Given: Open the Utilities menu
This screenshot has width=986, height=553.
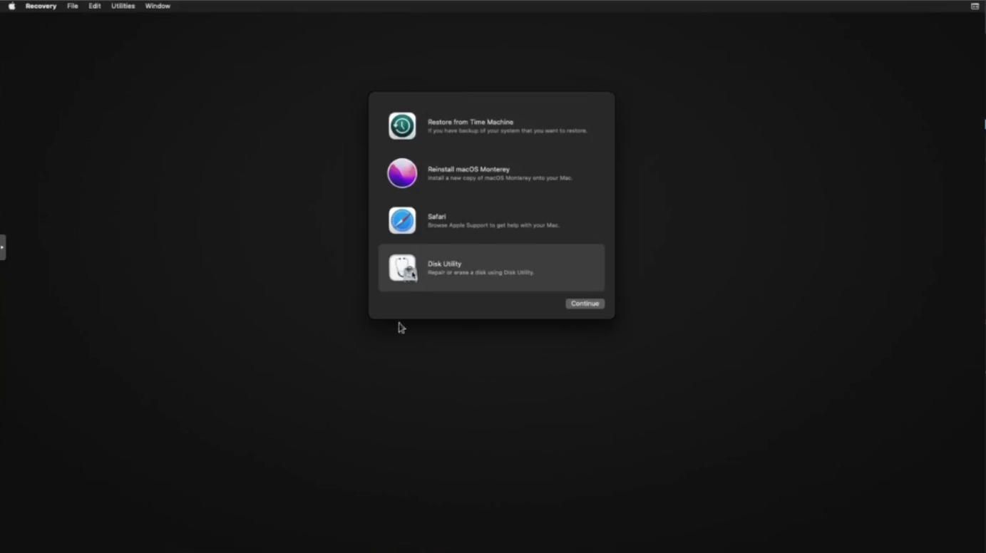Looking at the screenshot, I should [x=123, y=6].
